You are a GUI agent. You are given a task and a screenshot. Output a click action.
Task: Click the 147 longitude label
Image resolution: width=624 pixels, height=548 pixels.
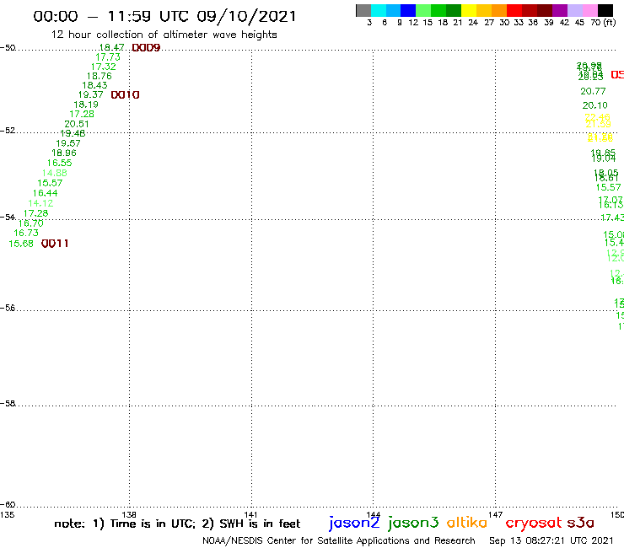pos(495,514)
